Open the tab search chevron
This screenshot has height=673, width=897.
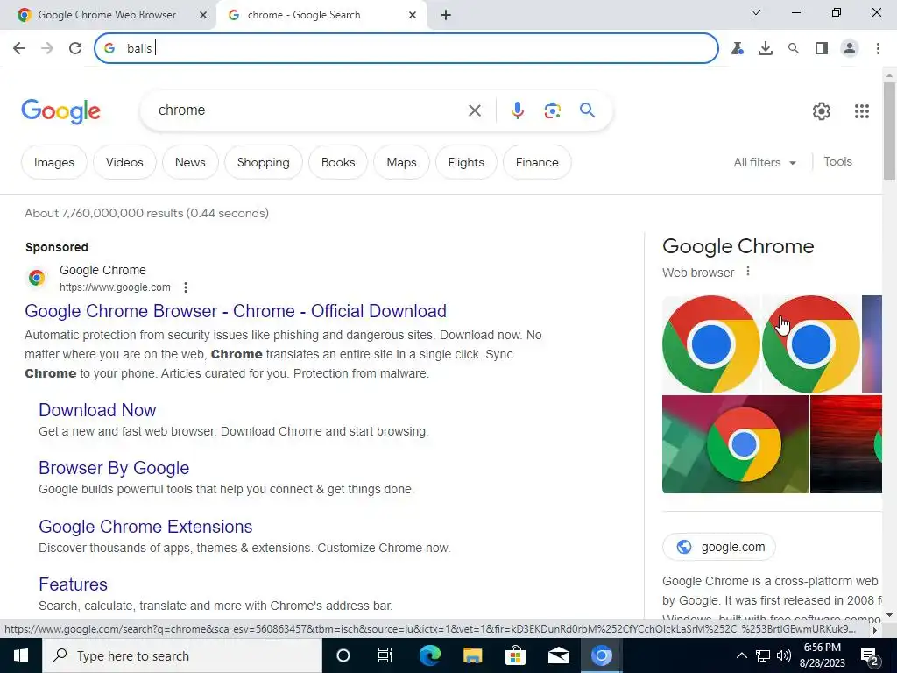[756, 12]
